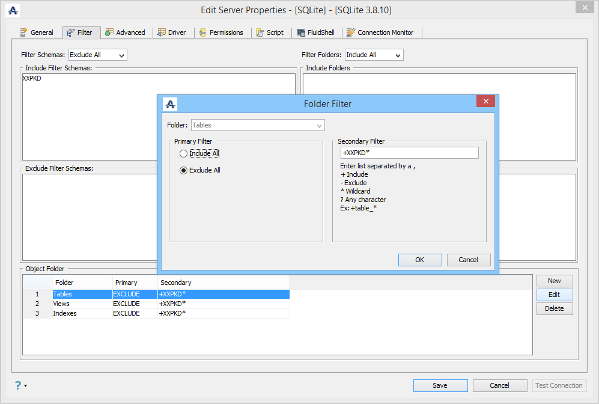Switch to the FluidShell tab

coord(316,32)
